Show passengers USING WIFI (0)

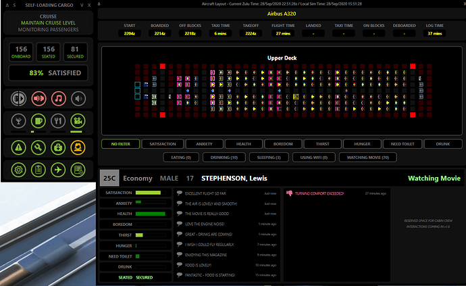314,158
